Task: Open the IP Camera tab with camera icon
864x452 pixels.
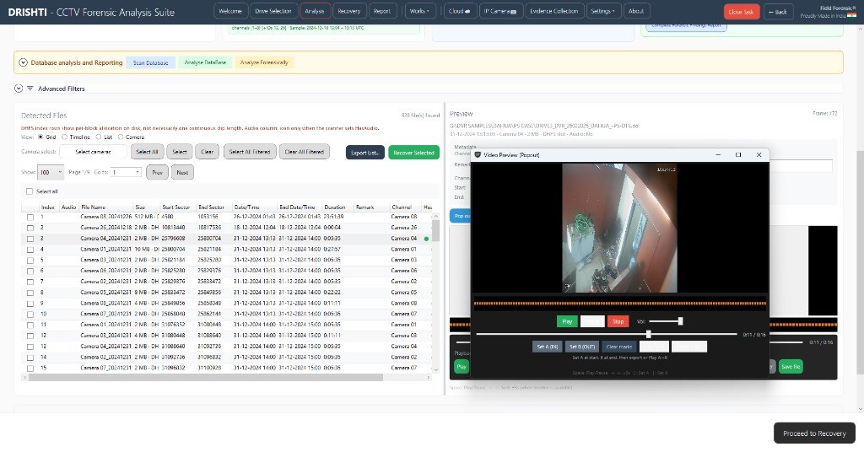Action: click(499, 11)
